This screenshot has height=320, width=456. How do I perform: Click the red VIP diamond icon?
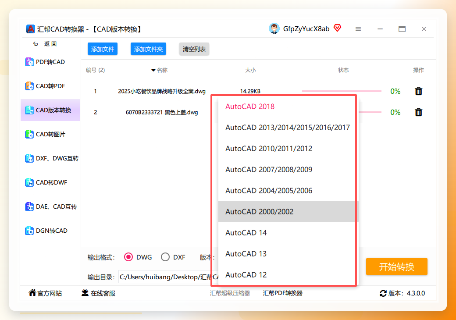coord(337,28)
